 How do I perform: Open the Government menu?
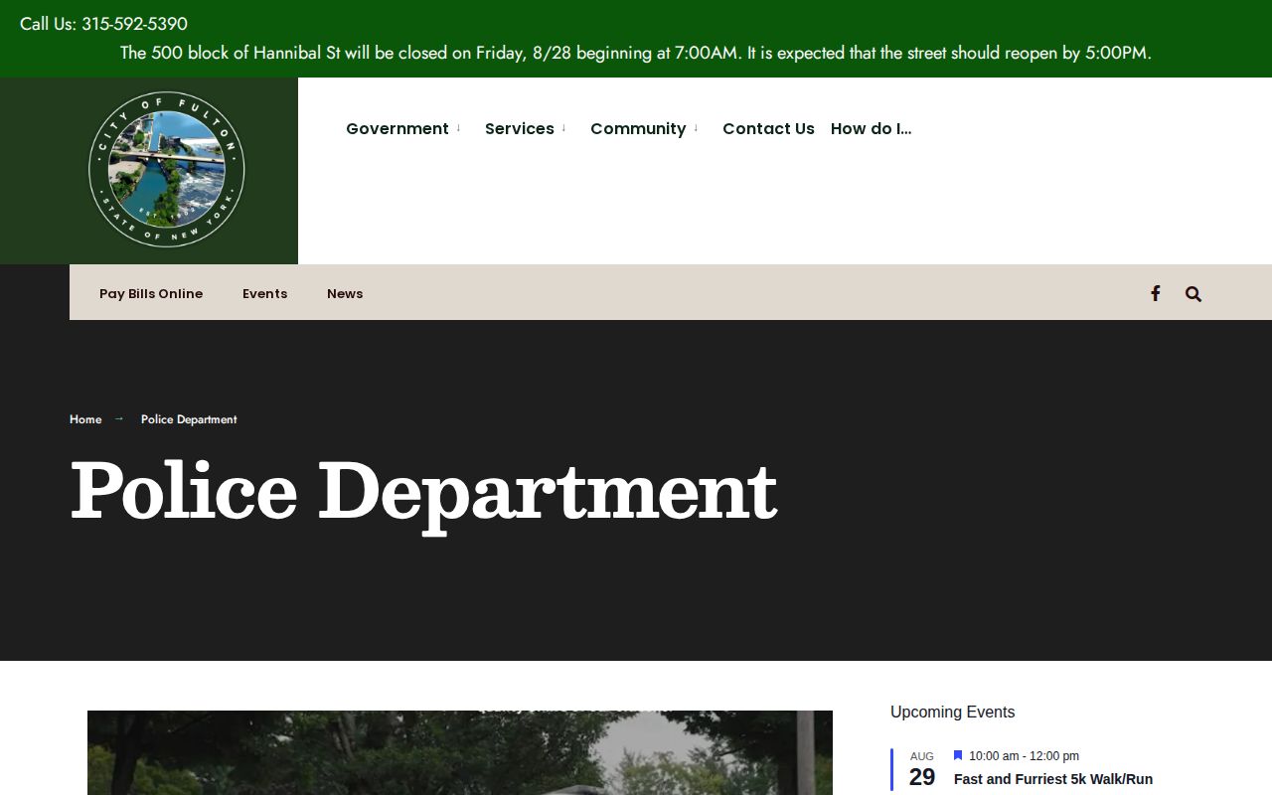coord(397,128)
